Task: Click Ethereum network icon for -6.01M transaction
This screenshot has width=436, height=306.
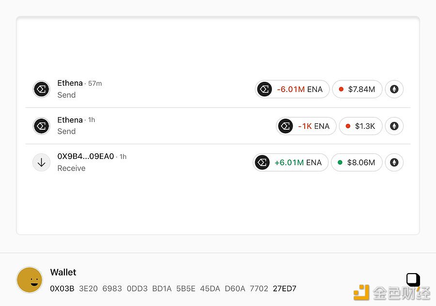Action: [394, 89]
